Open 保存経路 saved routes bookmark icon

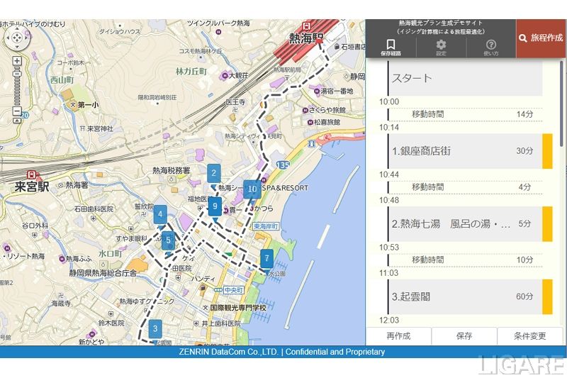391,47
